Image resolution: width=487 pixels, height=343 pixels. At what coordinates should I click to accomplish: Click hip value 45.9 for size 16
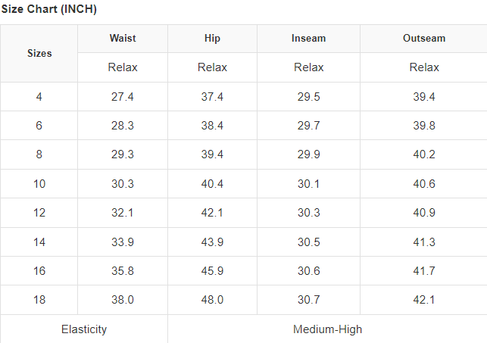pos(212,271)
